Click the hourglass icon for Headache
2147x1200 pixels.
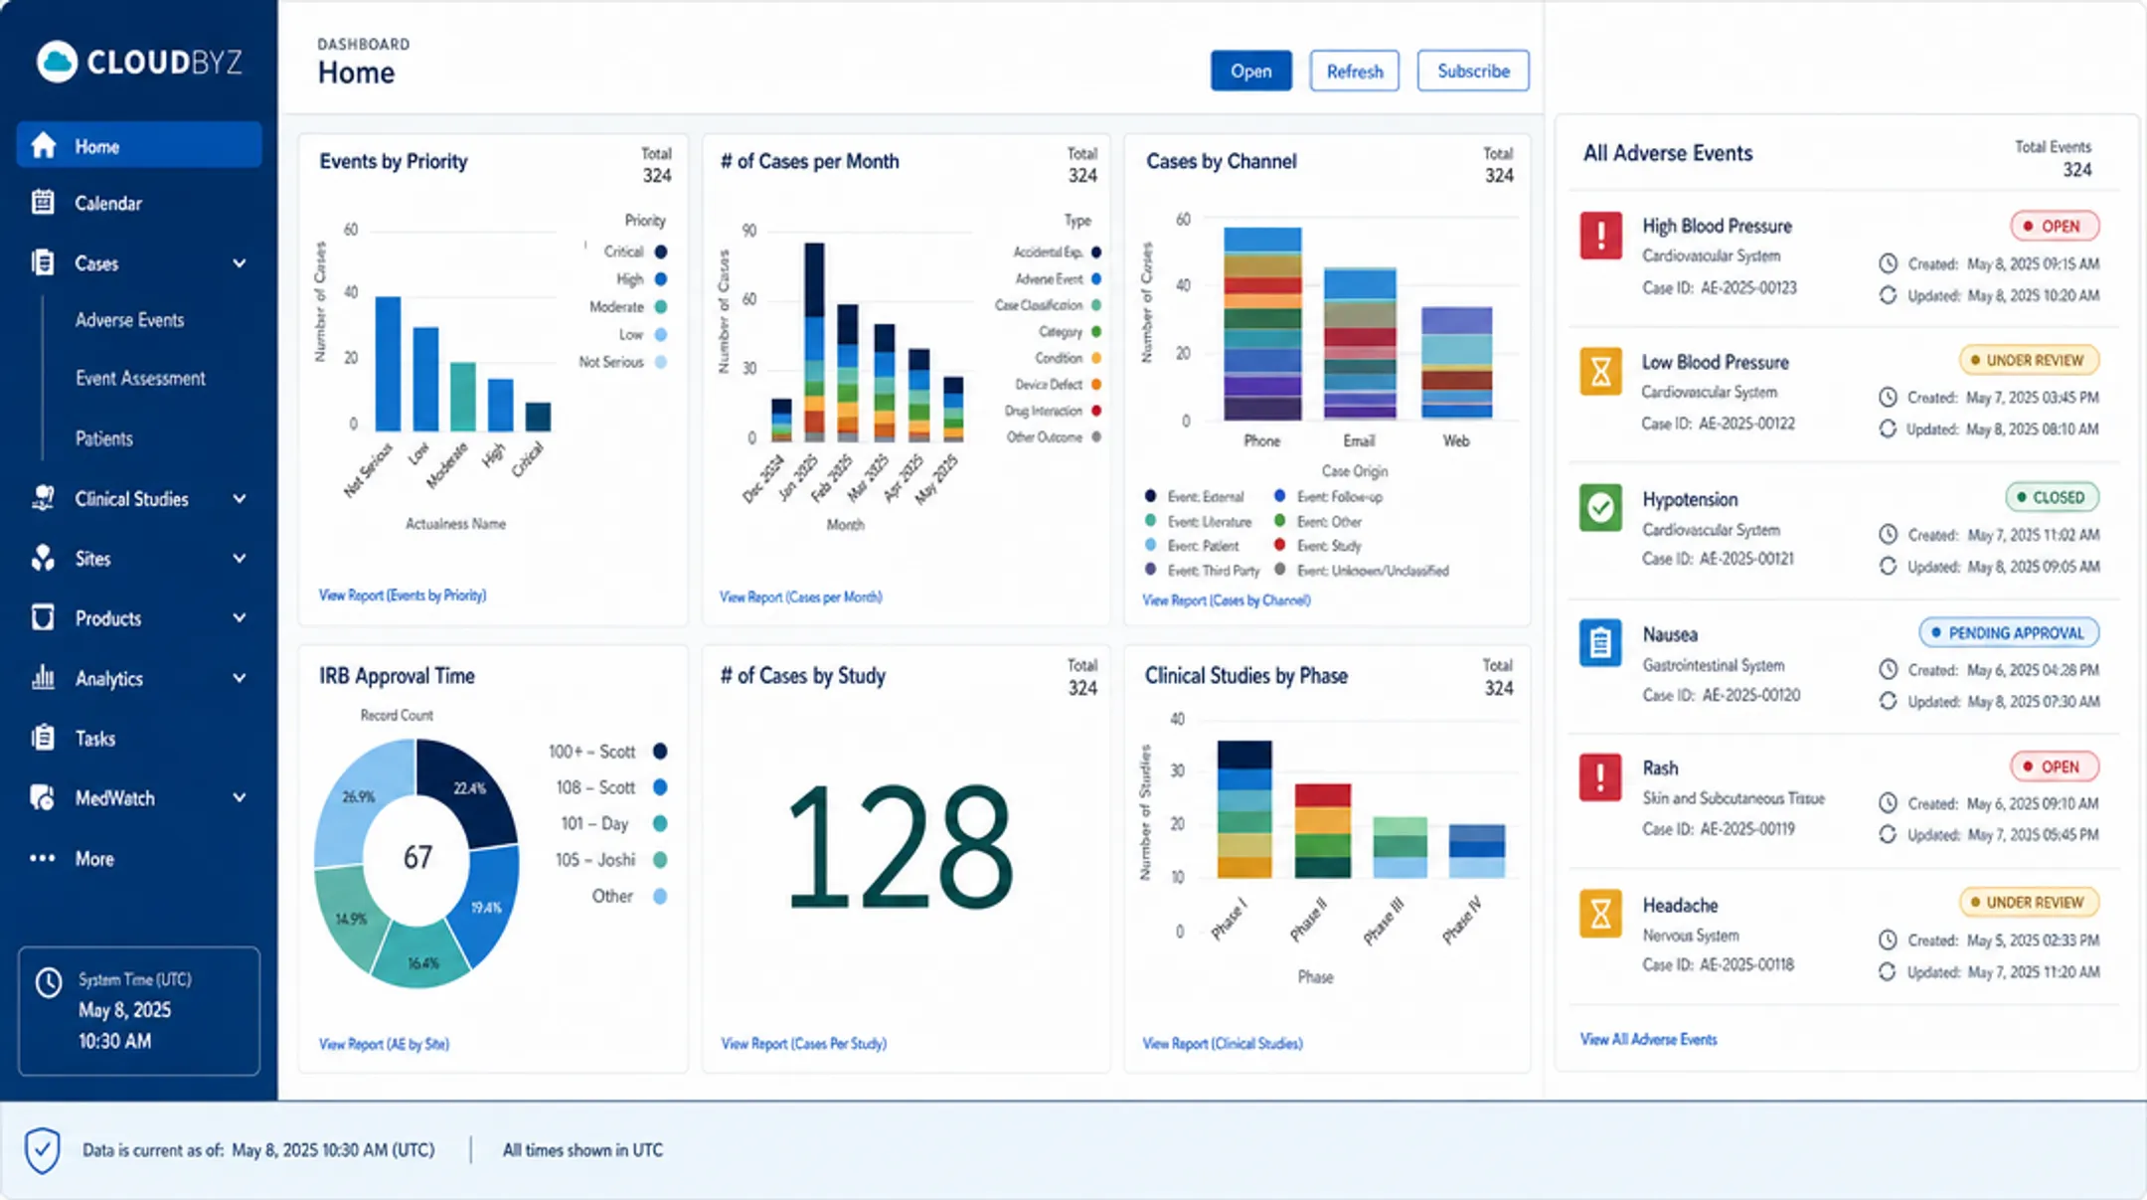click(x=1600, y=914)
